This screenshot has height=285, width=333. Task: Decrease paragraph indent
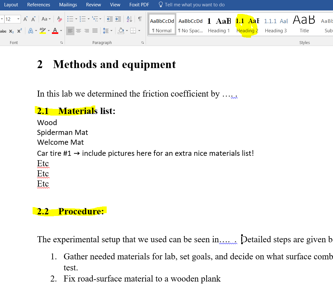(110, 19)
